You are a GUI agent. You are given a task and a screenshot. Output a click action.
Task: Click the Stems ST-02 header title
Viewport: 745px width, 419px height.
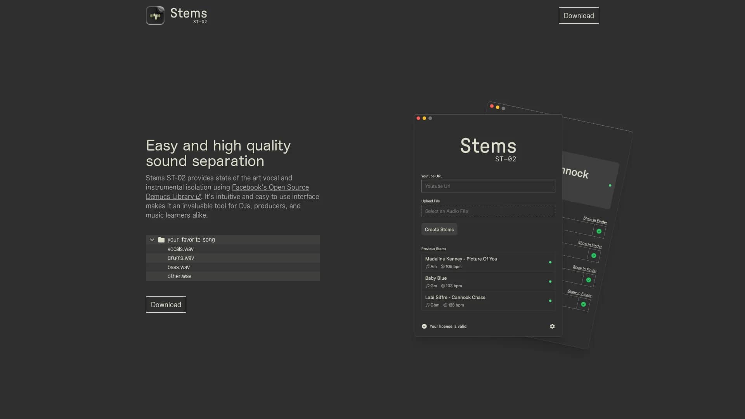[x=189, y=16]
